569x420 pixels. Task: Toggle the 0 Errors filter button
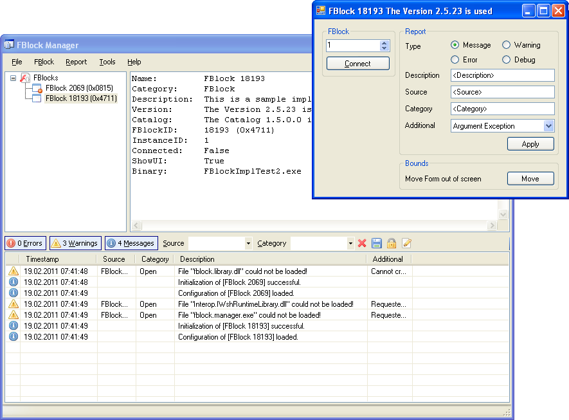[25, 243]
